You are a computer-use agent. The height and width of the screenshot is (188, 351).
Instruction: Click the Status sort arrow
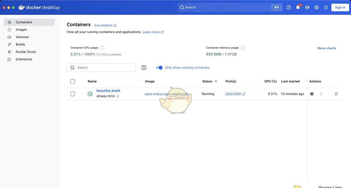[216, 81]
